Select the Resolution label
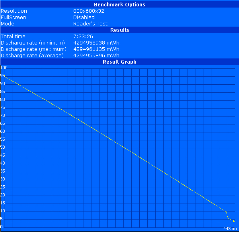The width and height of the screenshot is (240, 233). click(14, 11)
